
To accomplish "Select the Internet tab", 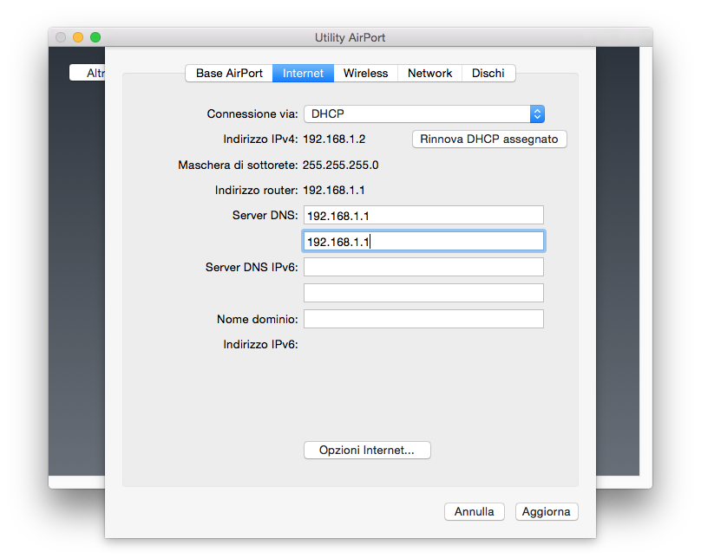I will click(x=303, y=73).
